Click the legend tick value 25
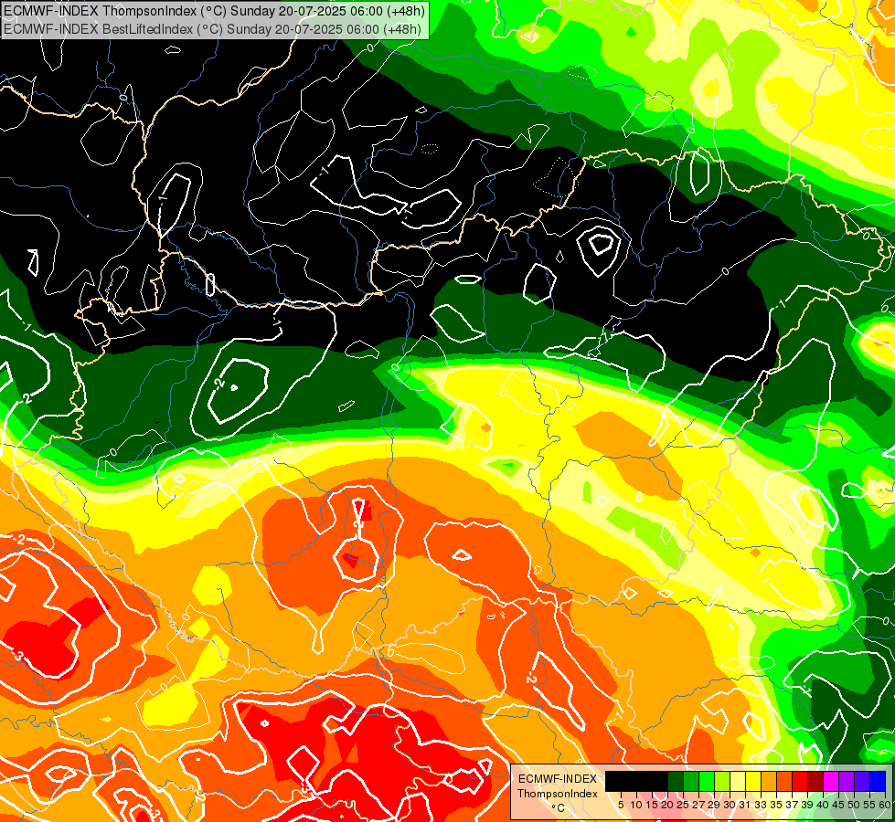This screenshot has width=895, height=822. 683,805
